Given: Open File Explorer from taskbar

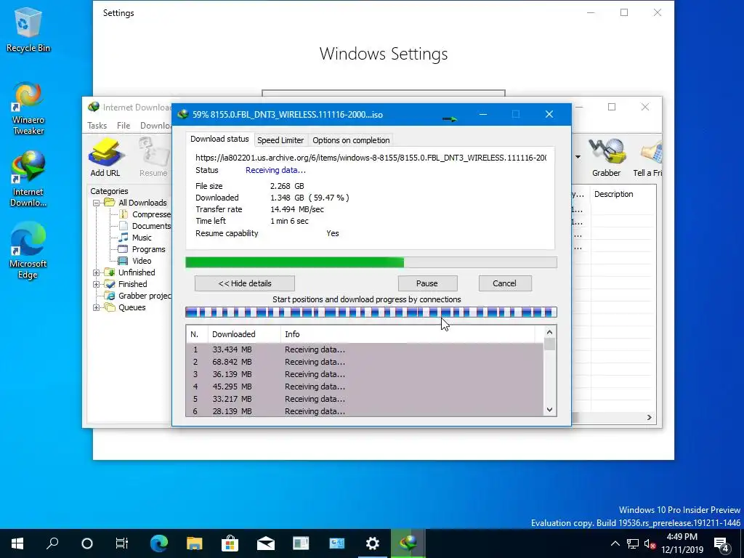Looking at the screenshot, I should click(195, 543).
